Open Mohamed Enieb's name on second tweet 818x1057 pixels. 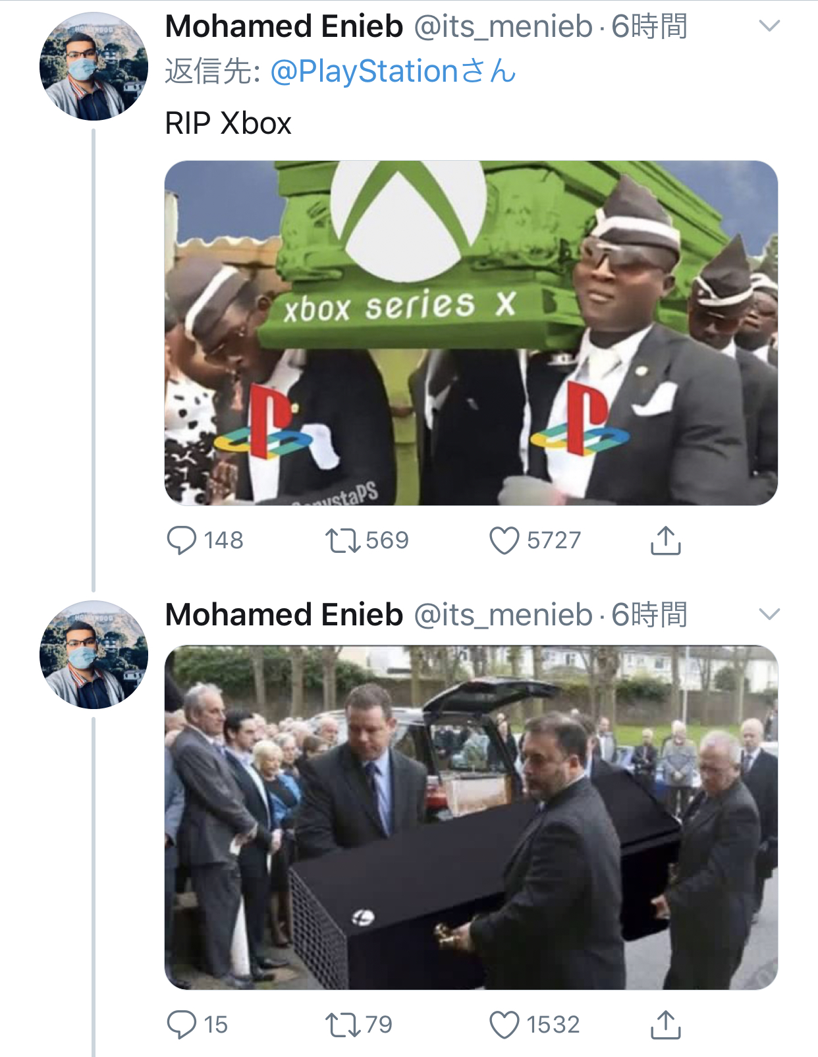click(284, 615)
